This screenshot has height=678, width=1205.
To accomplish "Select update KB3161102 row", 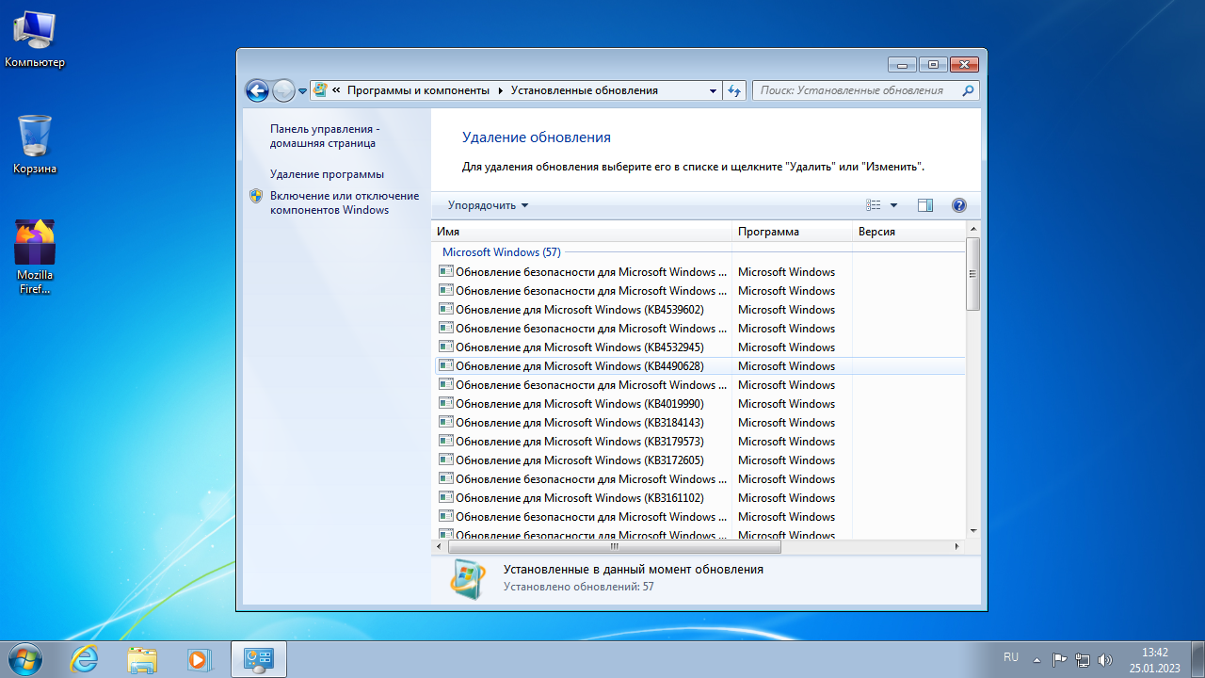I will pyautogui.click(x=699, y=498).
